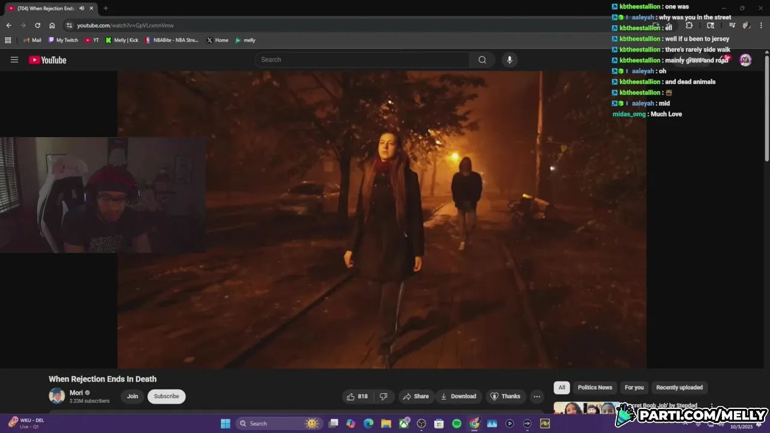The image size is (770, 433).
Task: Send a Thanks to the creator
Action: tap(505, 396)
